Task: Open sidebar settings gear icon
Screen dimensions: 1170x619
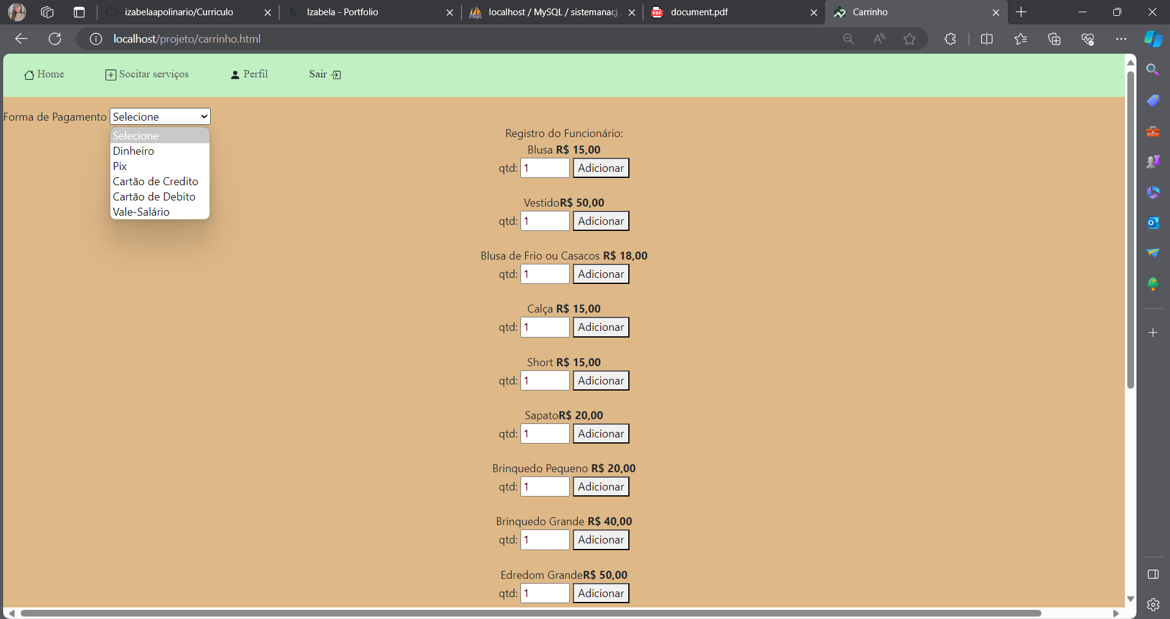Action: [x=1152, y=604]
